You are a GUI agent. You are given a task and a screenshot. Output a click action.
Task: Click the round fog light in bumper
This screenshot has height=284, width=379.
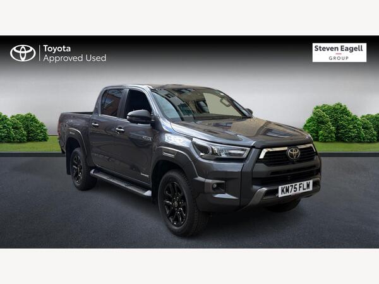tap(215, 186)
